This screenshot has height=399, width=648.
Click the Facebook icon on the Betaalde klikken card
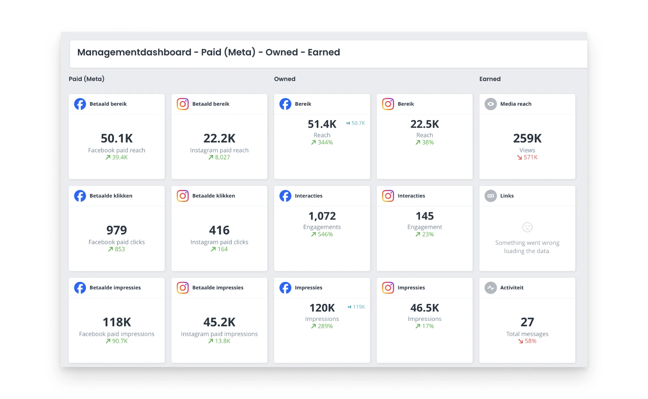[x=80, y=196]
